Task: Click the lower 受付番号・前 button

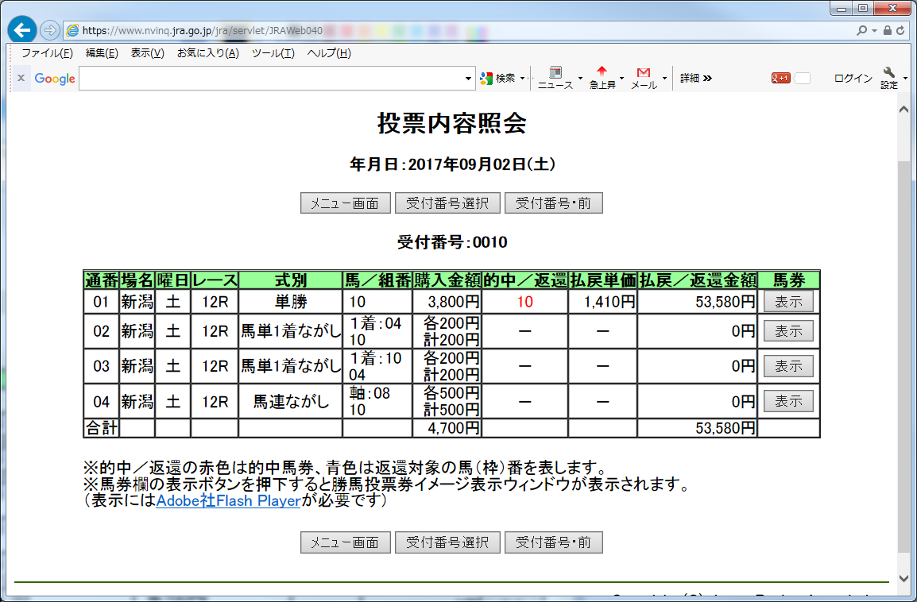Action: click(553, 542)
